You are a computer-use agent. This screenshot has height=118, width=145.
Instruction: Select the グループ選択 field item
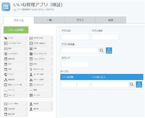(41, 80)
